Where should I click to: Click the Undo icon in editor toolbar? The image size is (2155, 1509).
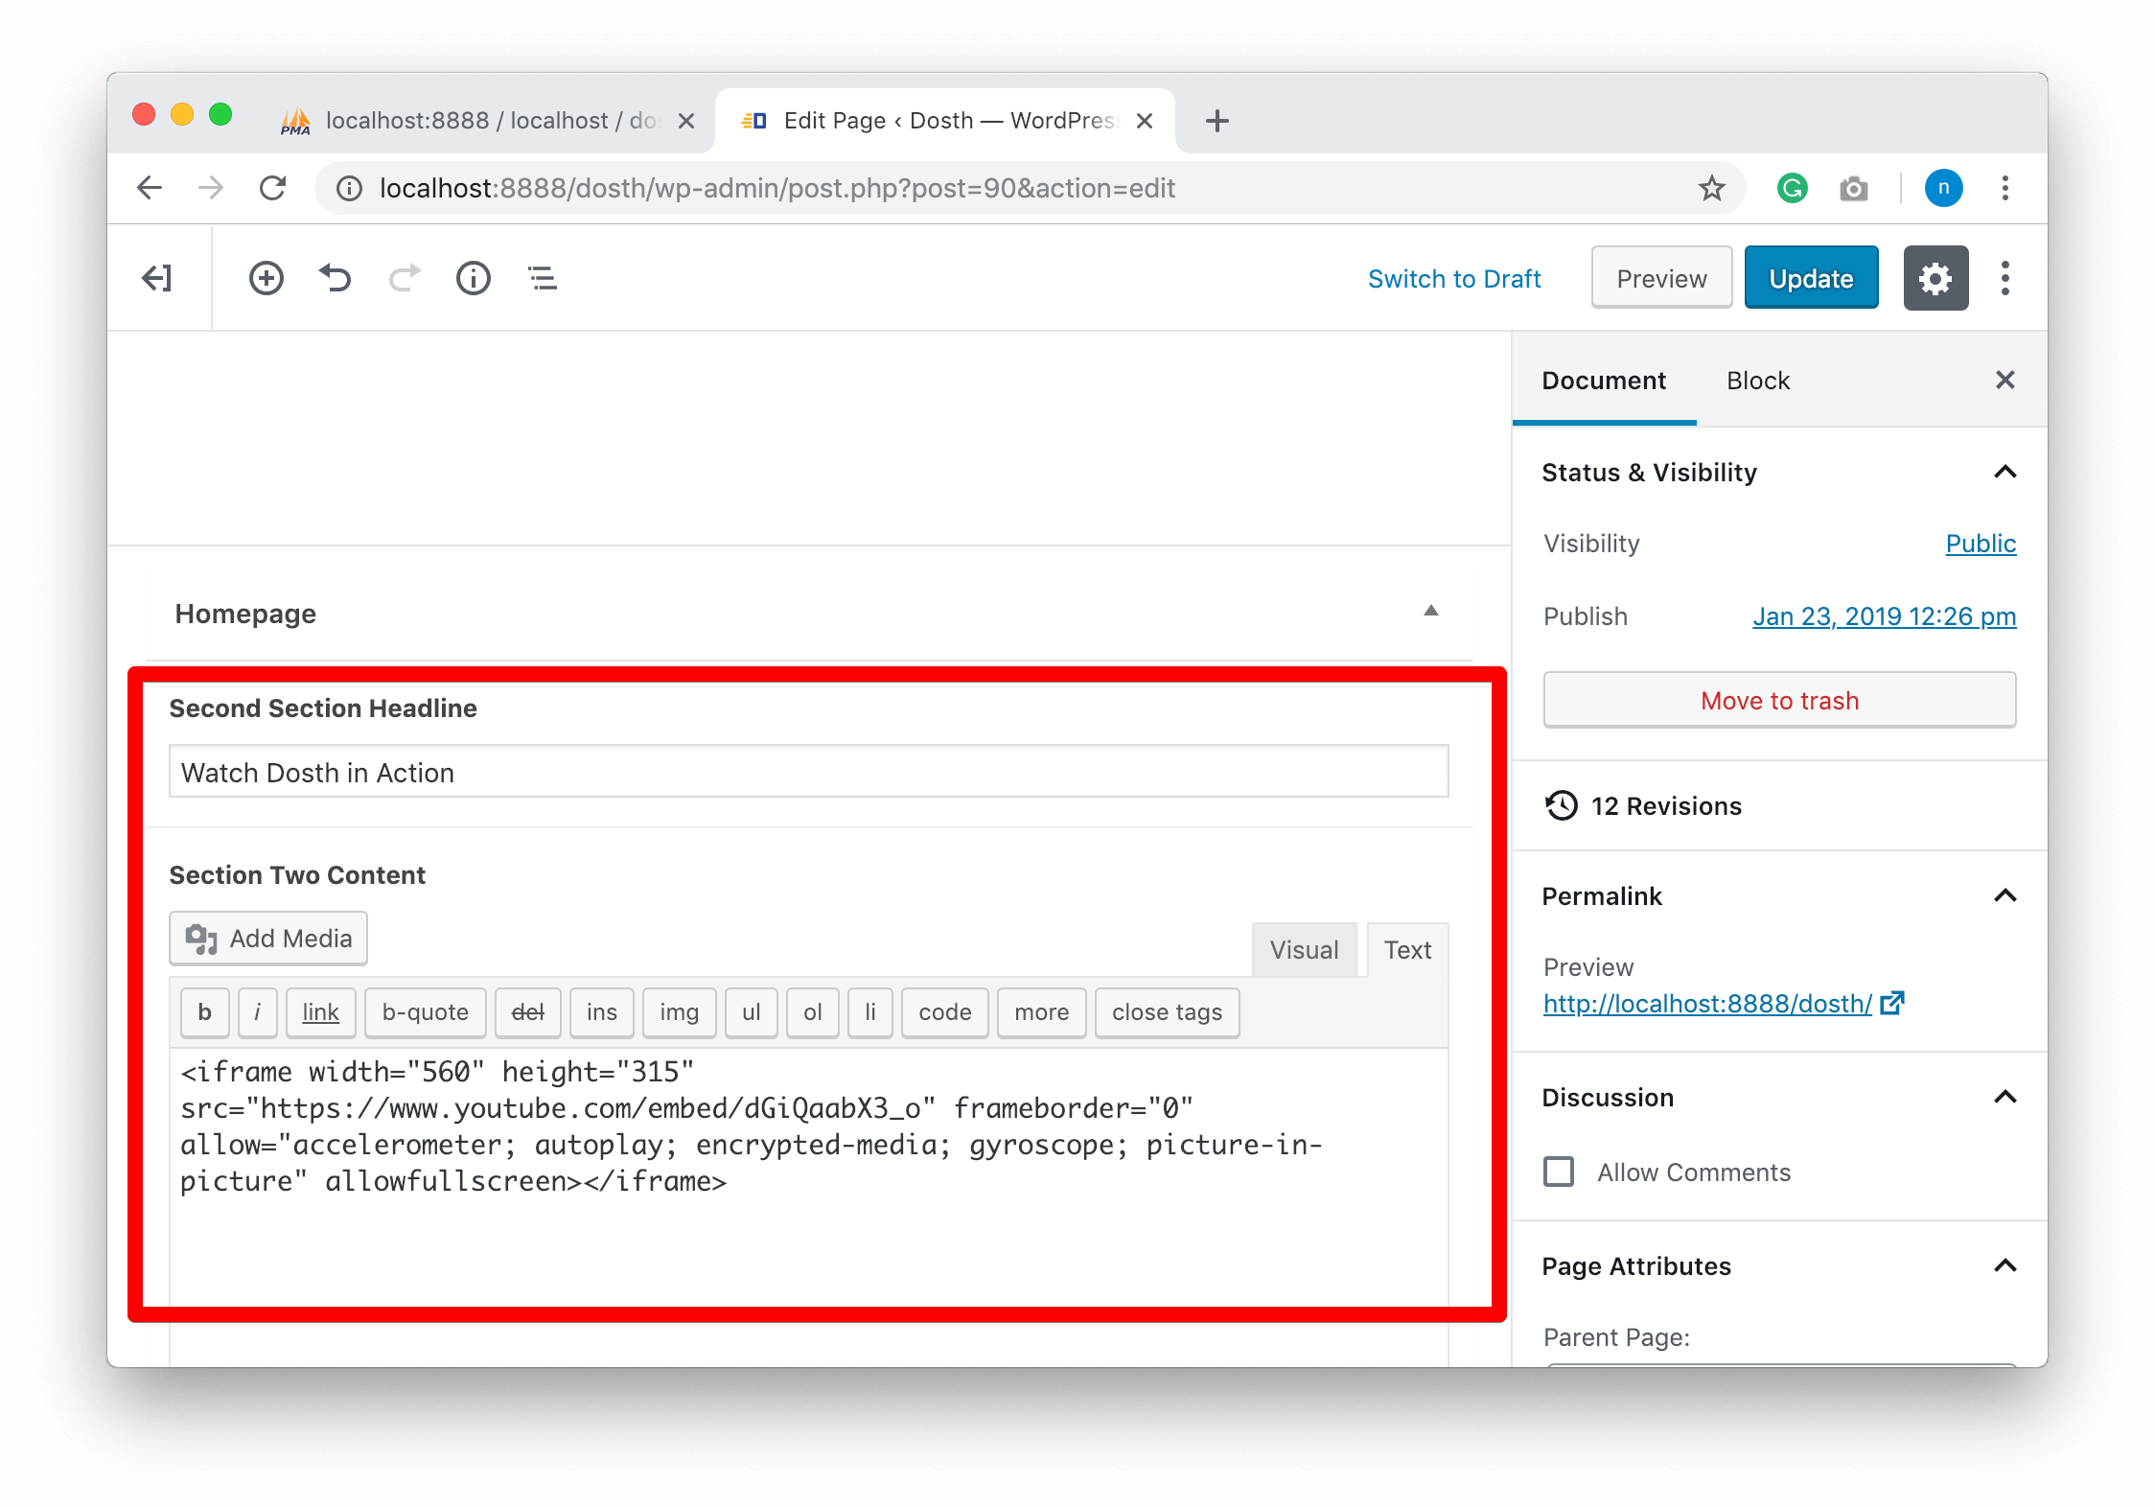pos(336,279)
